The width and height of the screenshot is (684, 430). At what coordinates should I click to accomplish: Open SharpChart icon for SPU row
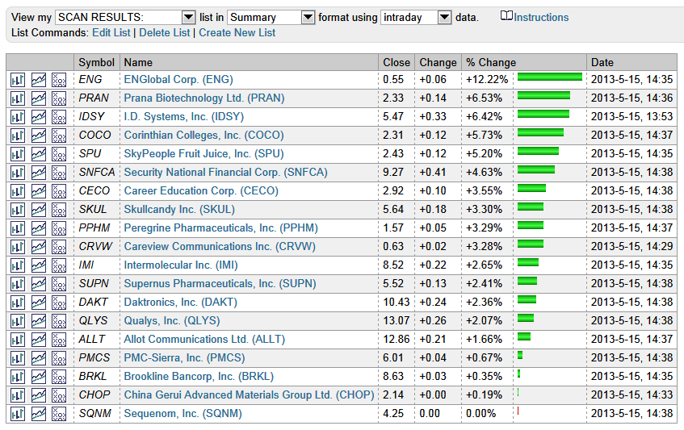pos(18,154)
